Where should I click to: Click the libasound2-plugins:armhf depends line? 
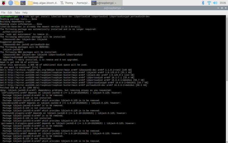coord(64,113)
